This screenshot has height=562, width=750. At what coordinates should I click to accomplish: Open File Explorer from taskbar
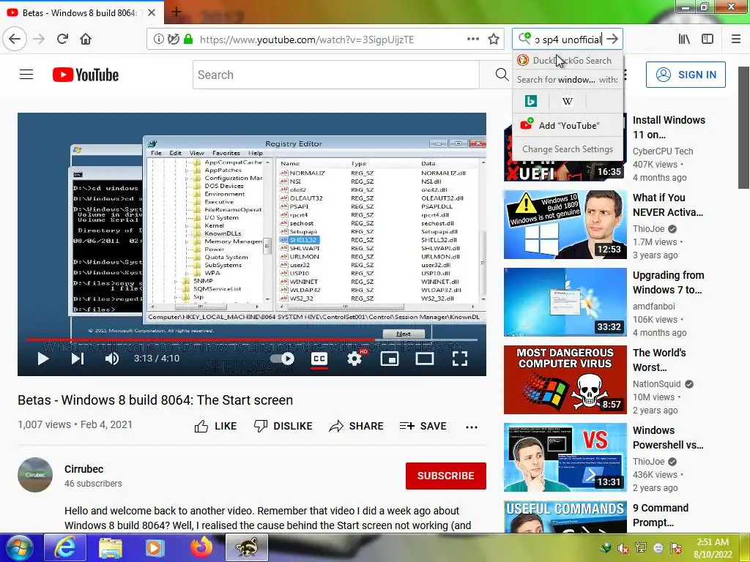(x=111, y=547)
